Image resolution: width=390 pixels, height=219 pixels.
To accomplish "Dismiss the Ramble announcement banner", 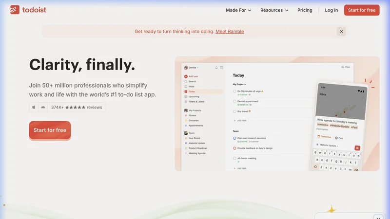I will [341, 32].
